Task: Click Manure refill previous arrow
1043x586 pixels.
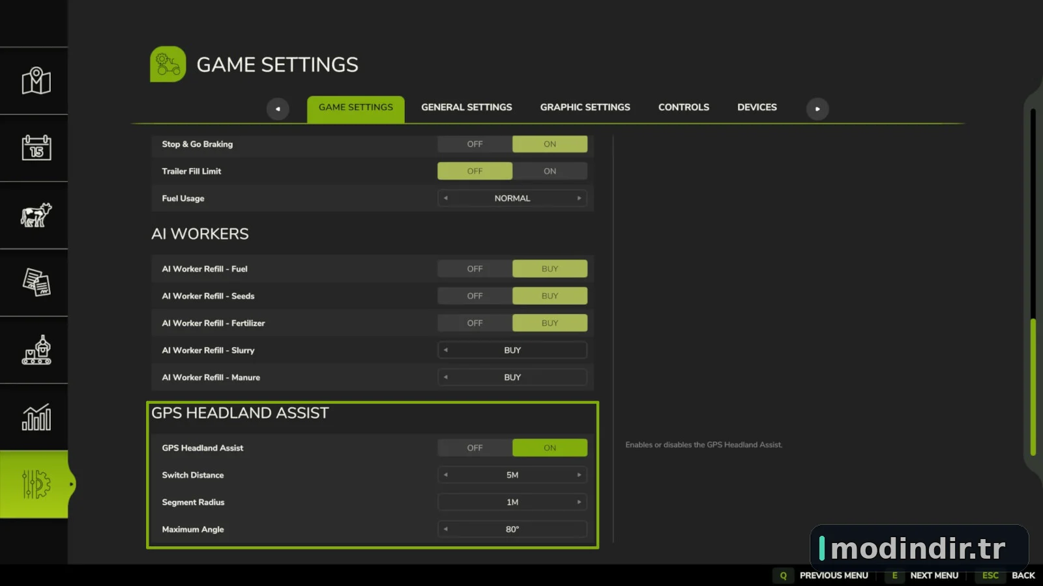Action: [446, 378]
